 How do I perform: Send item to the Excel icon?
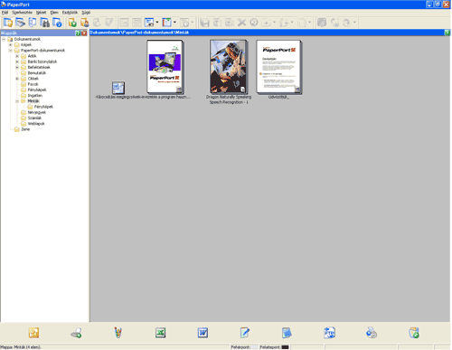click(x=161, y=333)
